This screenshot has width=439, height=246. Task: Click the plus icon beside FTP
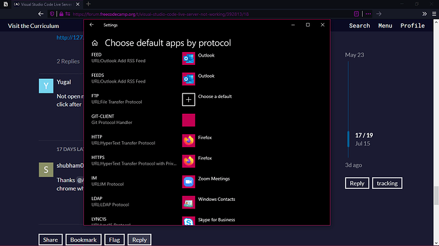pyautogui.click(x=188, y=99)
